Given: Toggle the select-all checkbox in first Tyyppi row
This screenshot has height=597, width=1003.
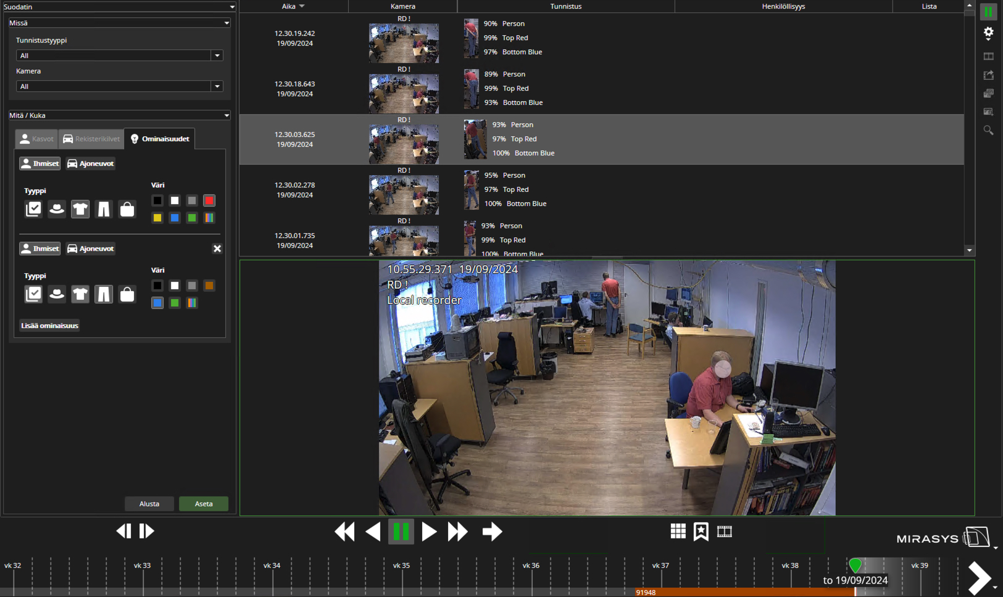Looking at the screenshot, I should coord(33,209).
